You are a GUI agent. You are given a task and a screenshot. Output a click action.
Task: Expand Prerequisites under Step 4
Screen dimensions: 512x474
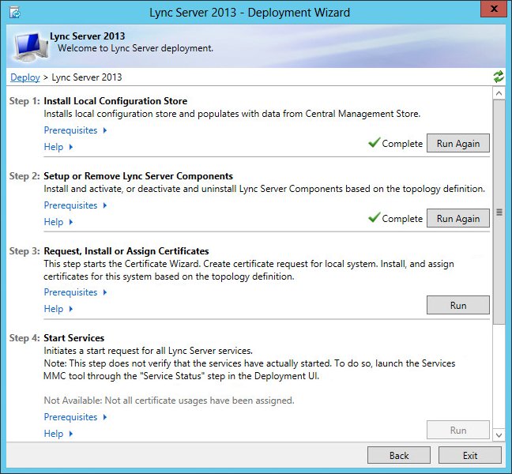75,417
